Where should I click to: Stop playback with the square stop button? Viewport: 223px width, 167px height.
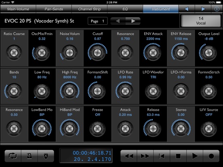click(x=178, y=156)
